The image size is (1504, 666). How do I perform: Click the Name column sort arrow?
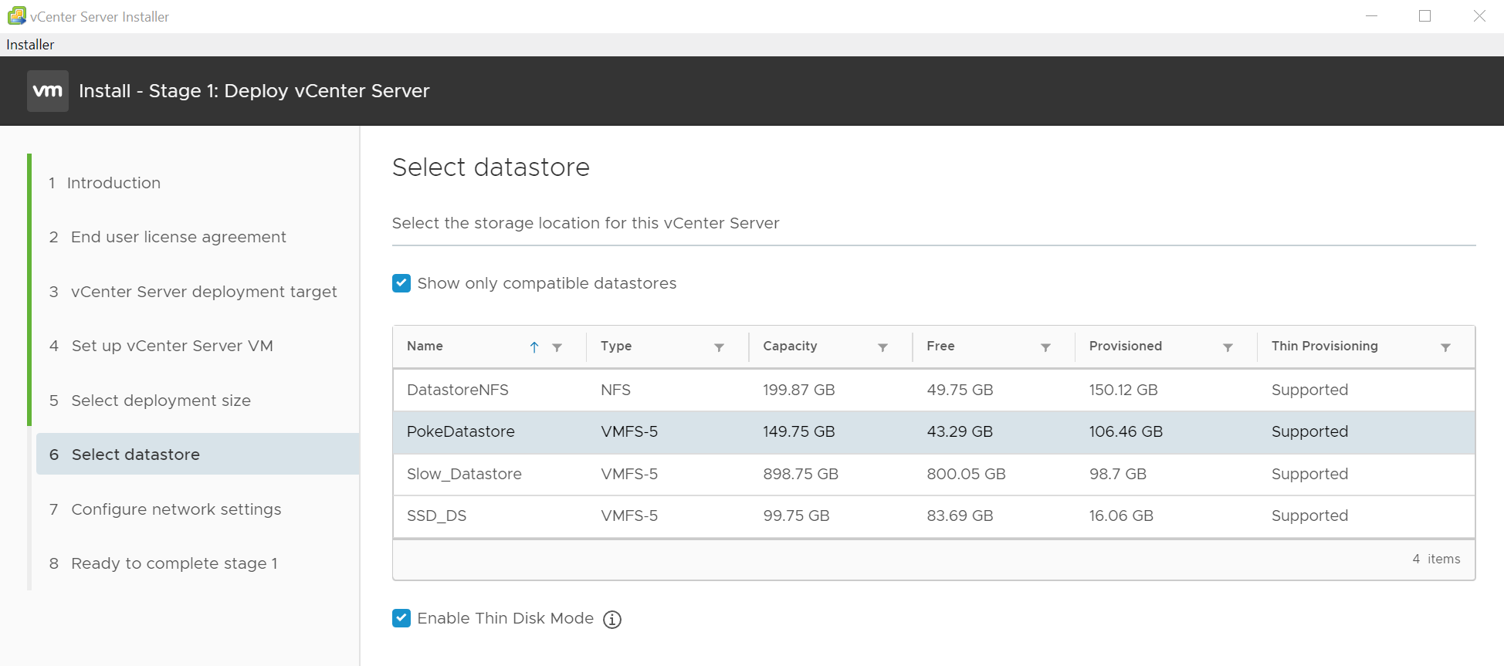tap(534, 347)
